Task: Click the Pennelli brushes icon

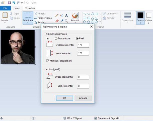Action: (75, 15)
